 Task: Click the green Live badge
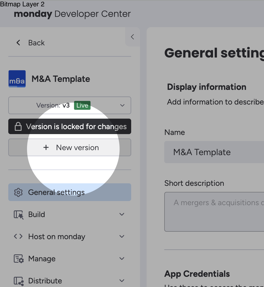82,105
